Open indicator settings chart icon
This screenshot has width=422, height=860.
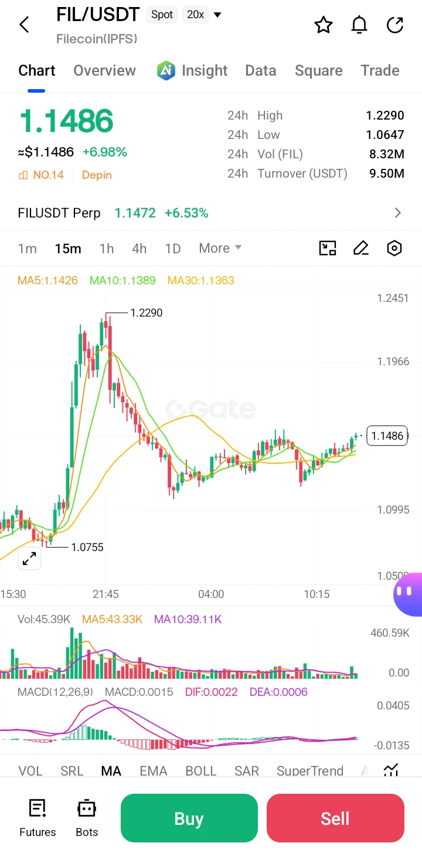391,770
